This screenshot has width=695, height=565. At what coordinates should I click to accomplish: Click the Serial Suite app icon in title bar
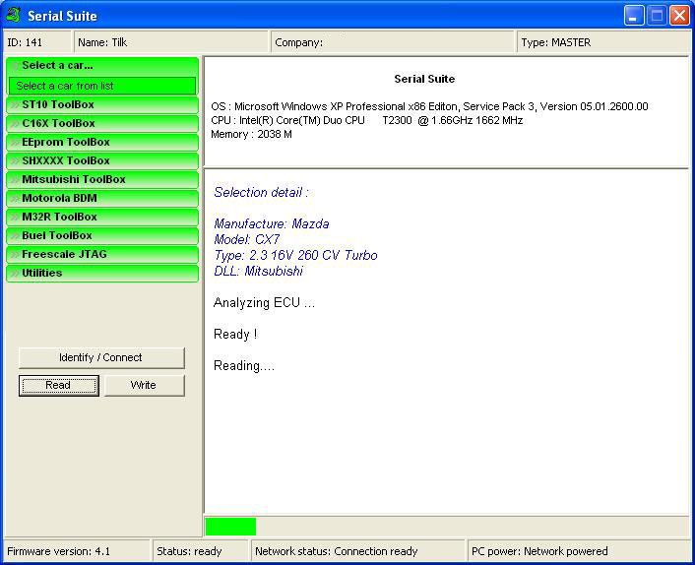click(x=14, y=15)
